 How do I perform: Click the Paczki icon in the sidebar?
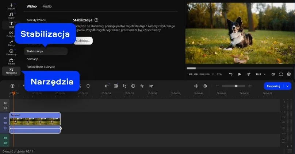point(11,62)
